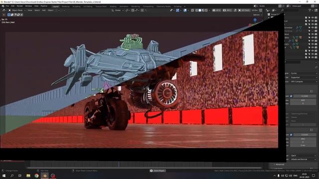
Task: Switch to wireframe viewport shading
Action: pyautogui.click(x=196, y=10)
